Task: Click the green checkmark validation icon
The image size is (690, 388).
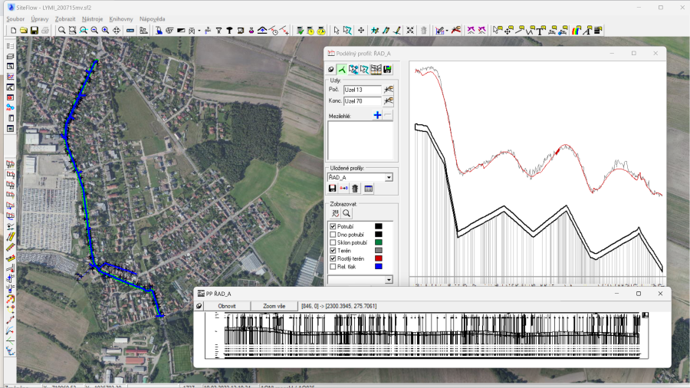Action: tap(300, 31)
